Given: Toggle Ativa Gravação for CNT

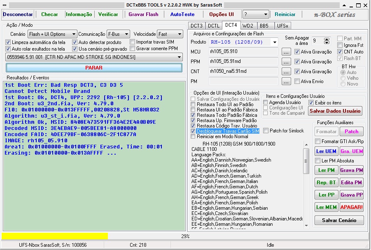Looking at the screenshot, I should point(297,72).
